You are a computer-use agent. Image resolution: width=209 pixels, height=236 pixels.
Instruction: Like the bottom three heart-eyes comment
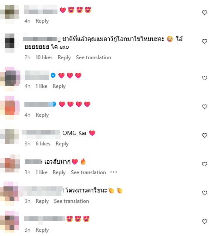pyautogui.click(x=204, y=221)
